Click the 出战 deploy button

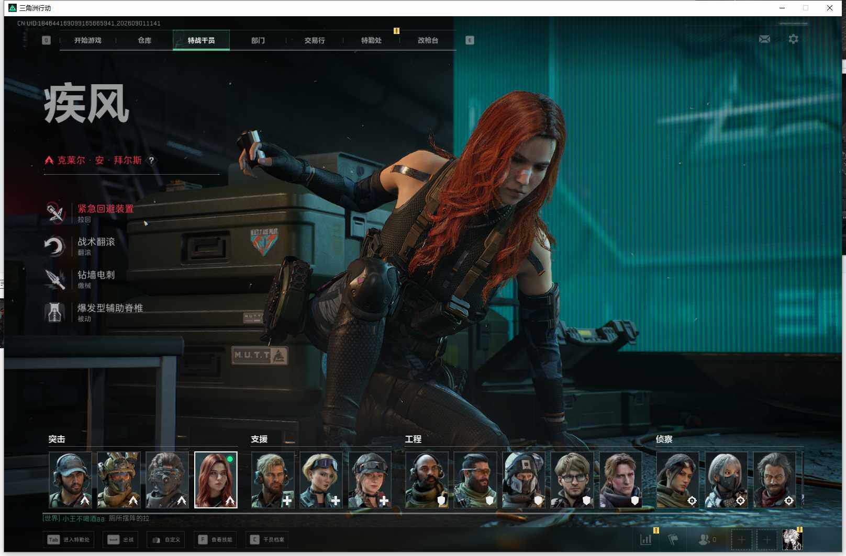point(120,540)
